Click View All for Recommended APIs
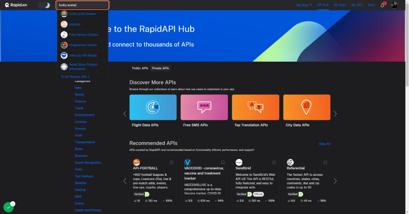 click(325, 144)
